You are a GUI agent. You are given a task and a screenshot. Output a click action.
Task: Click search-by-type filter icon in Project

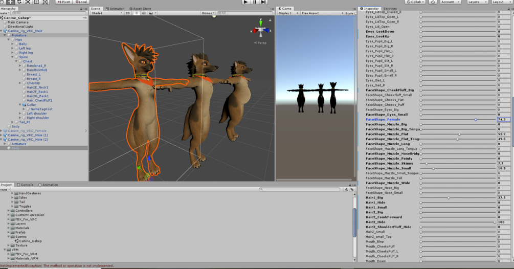(346, 189)
